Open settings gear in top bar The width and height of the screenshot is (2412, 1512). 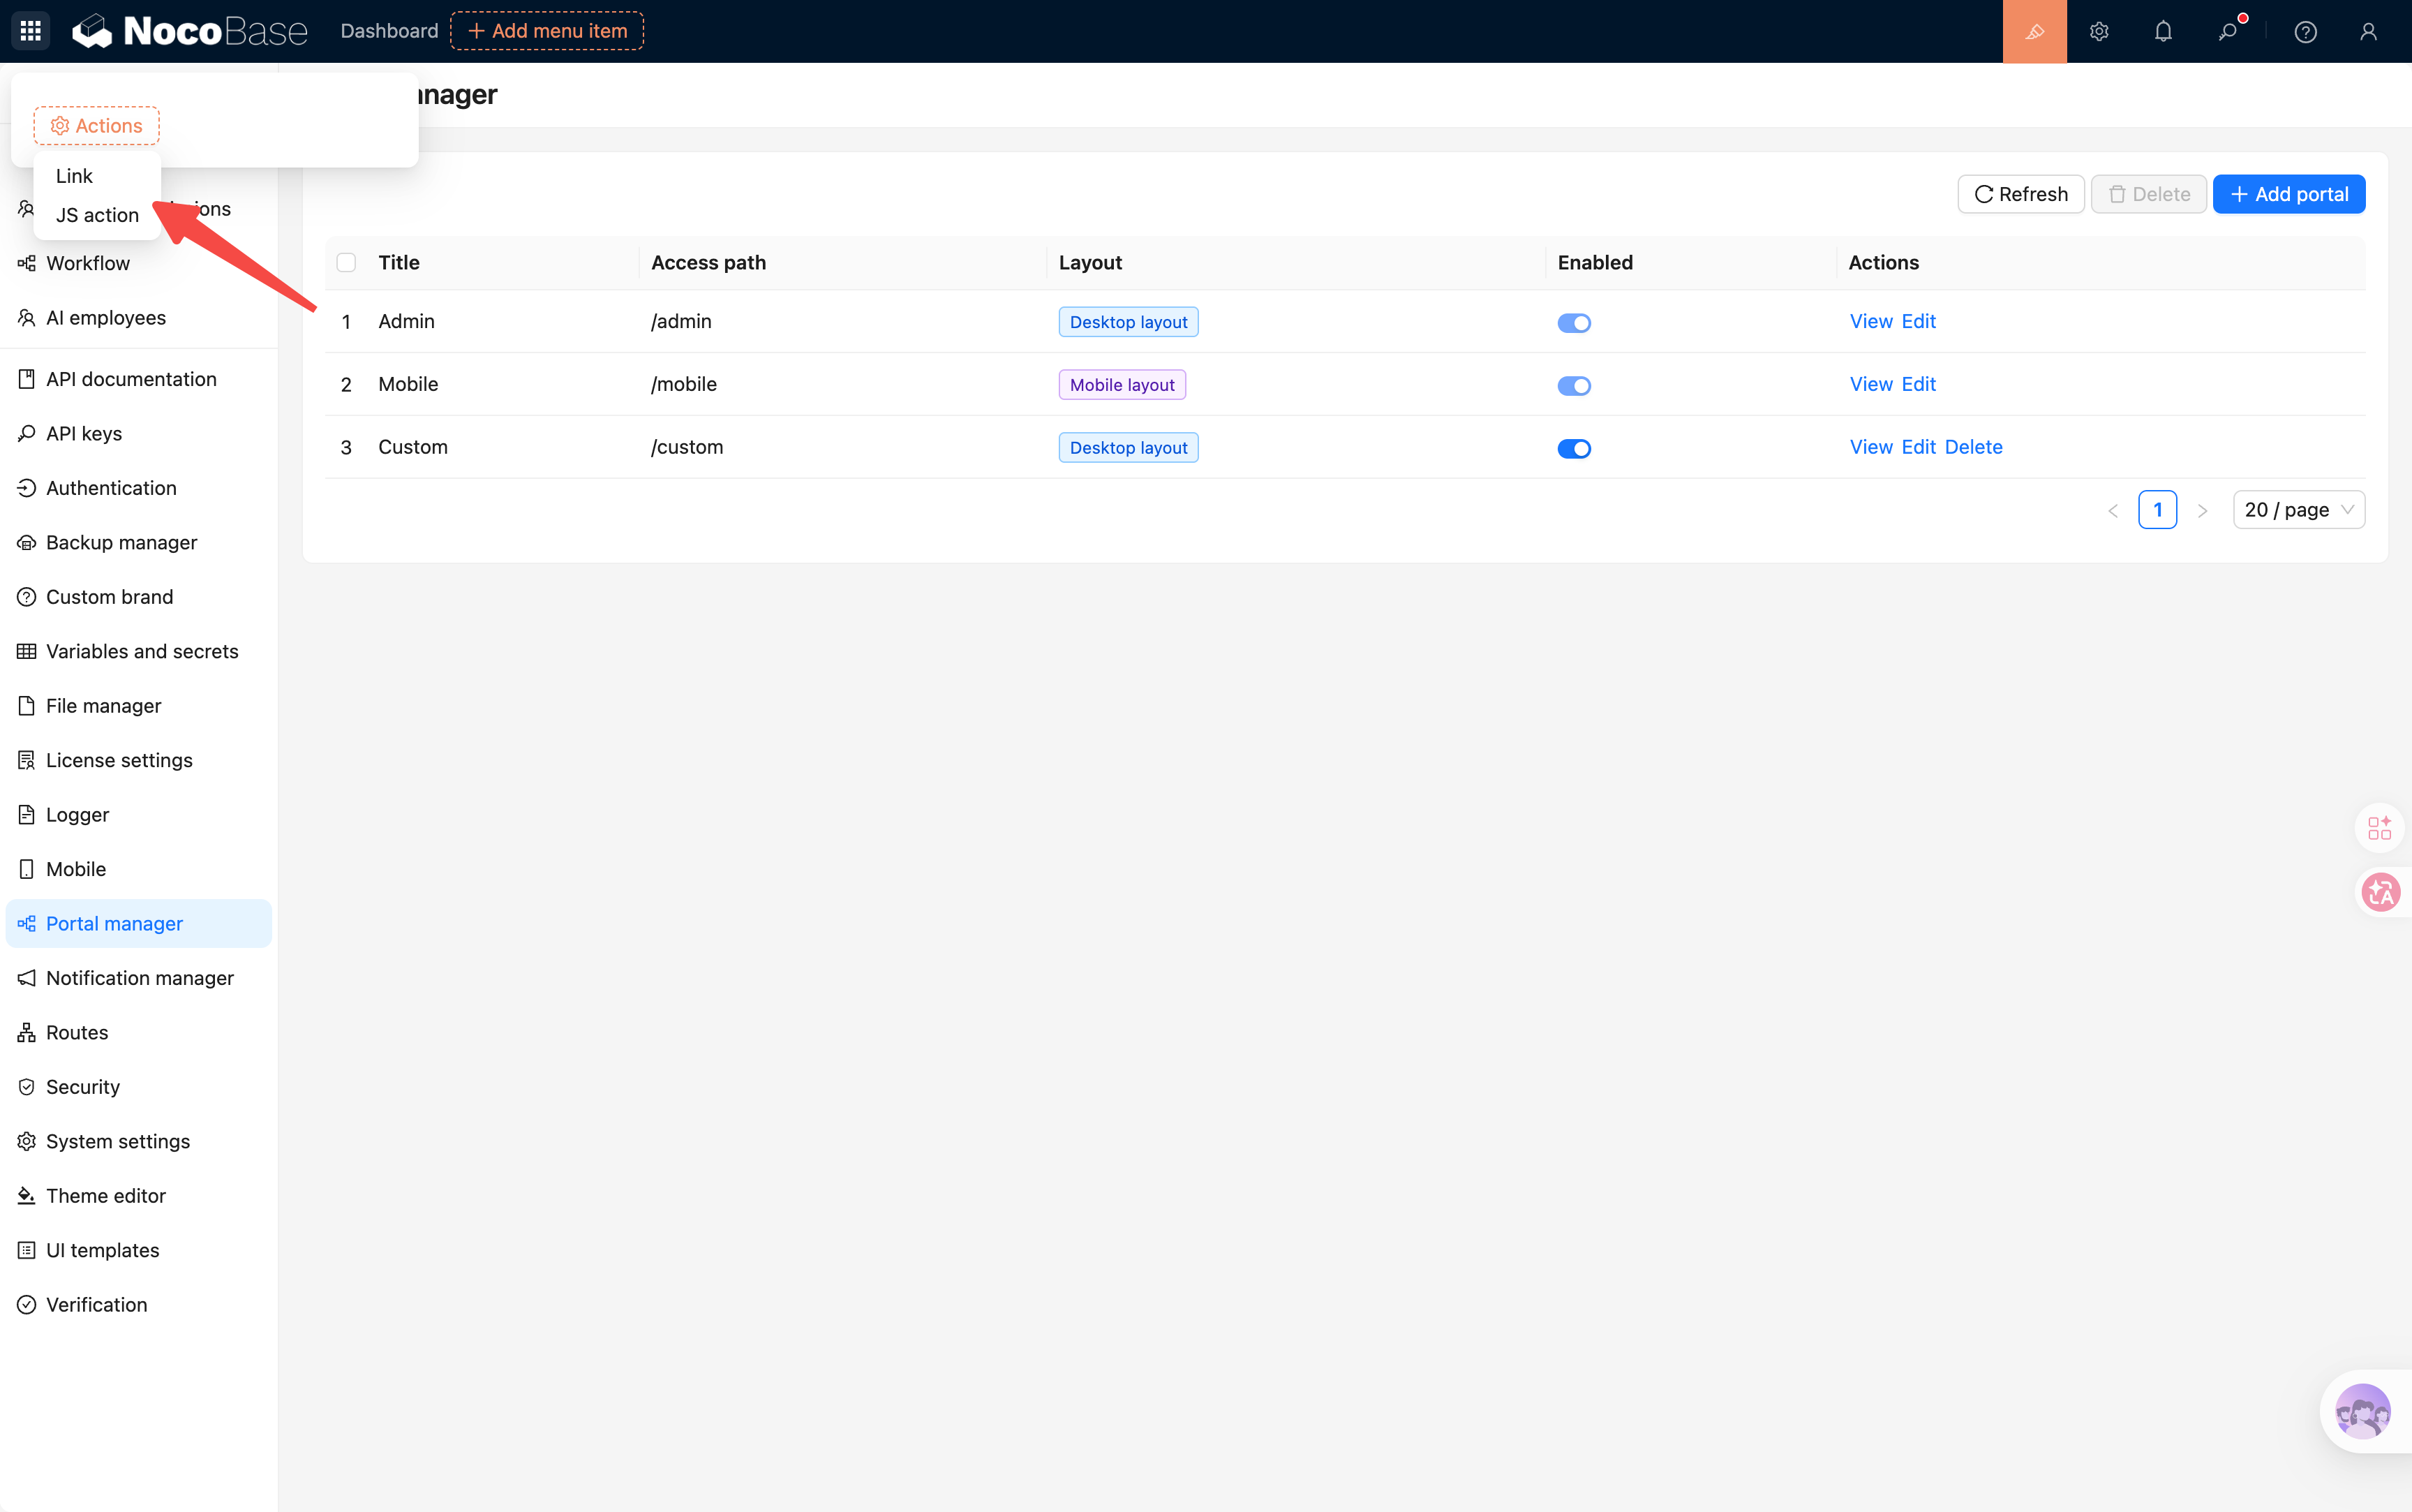pyautogui.click(x=2099, y=31)
